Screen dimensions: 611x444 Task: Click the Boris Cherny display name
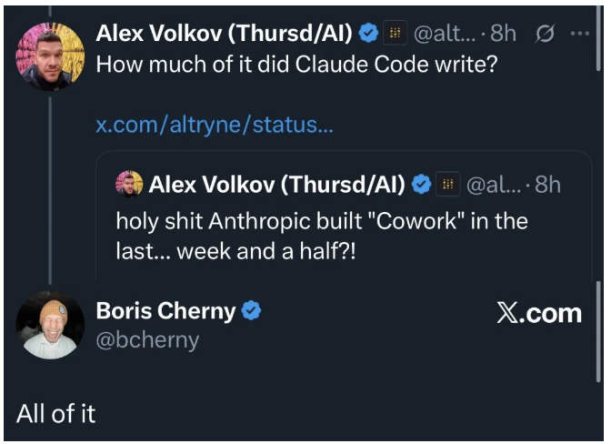165,311
